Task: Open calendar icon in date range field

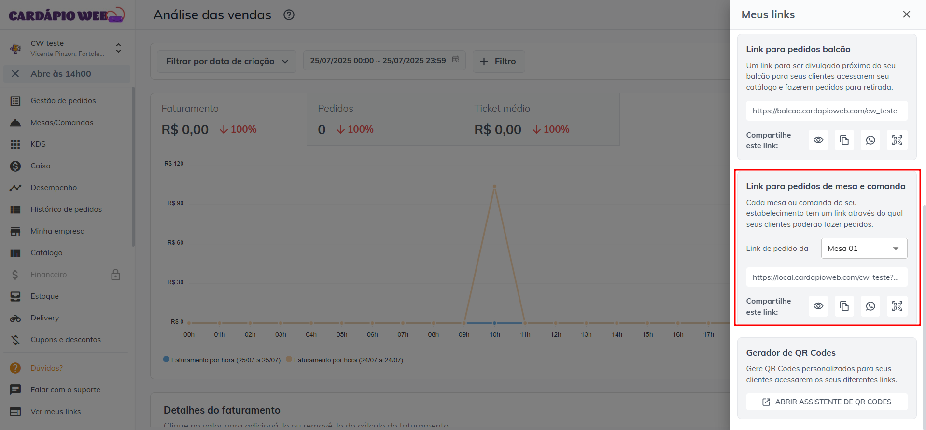Action: coord(455,60)
